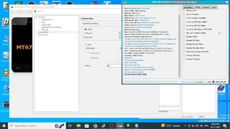Click the volume icon in system tray
This screenshot has width=230, height=129.
201,126
